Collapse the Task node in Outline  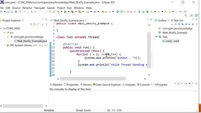coord(156,37)
